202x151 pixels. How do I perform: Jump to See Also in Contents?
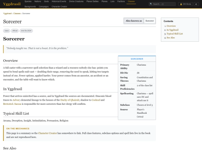coord(171,38)
